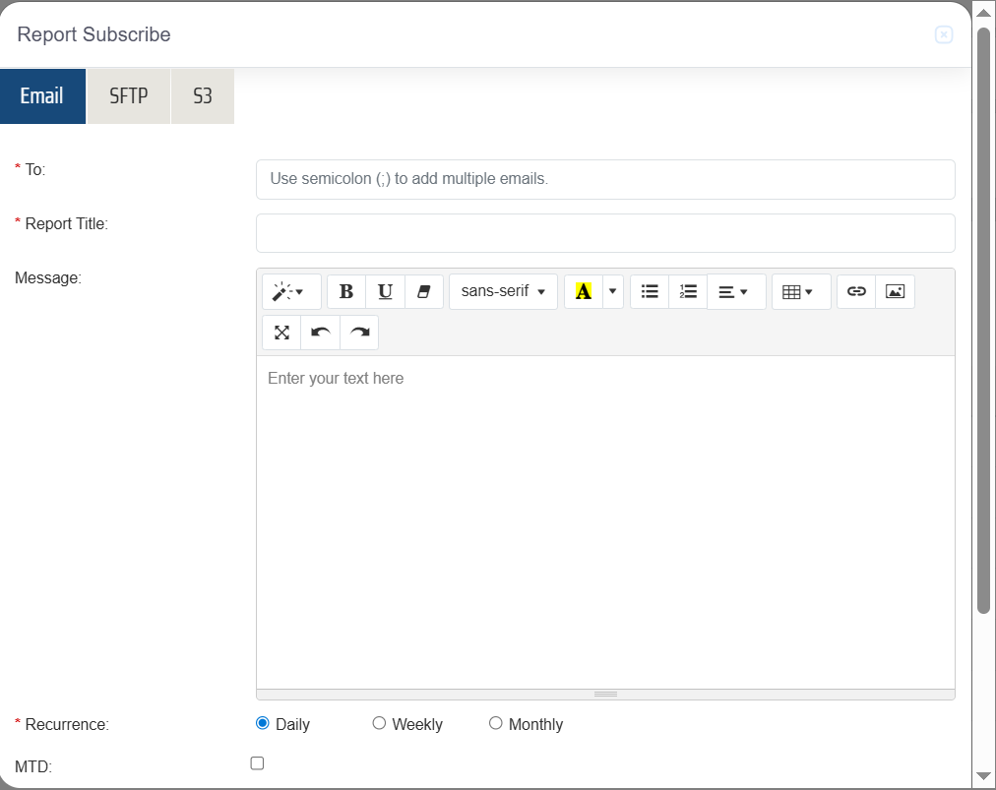
Task: Open the magic wand style dropdown
Action: click(x=291, y=292)
